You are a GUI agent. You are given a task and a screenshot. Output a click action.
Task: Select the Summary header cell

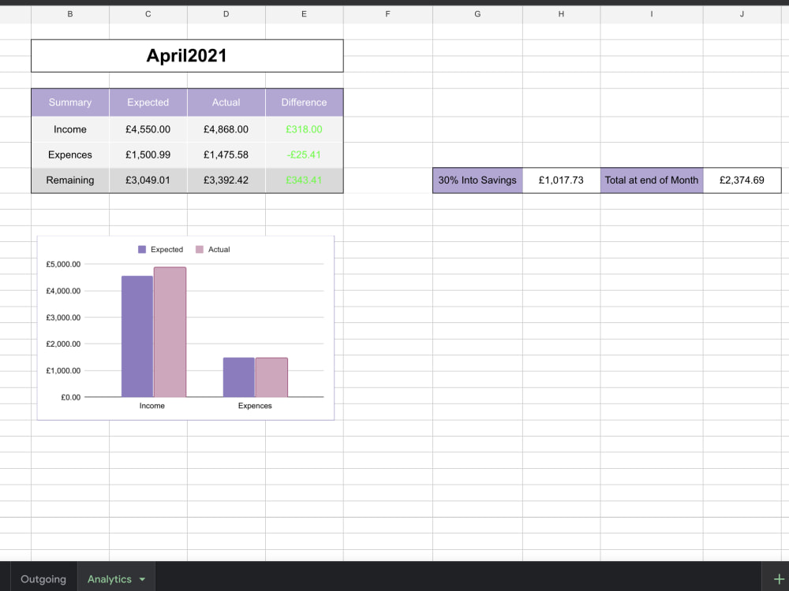click(69, 102)
